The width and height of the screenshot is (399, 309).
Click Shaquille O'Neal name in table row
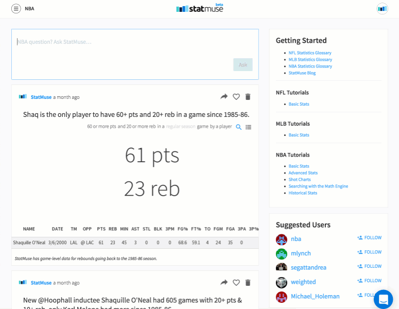click(29, 243)
